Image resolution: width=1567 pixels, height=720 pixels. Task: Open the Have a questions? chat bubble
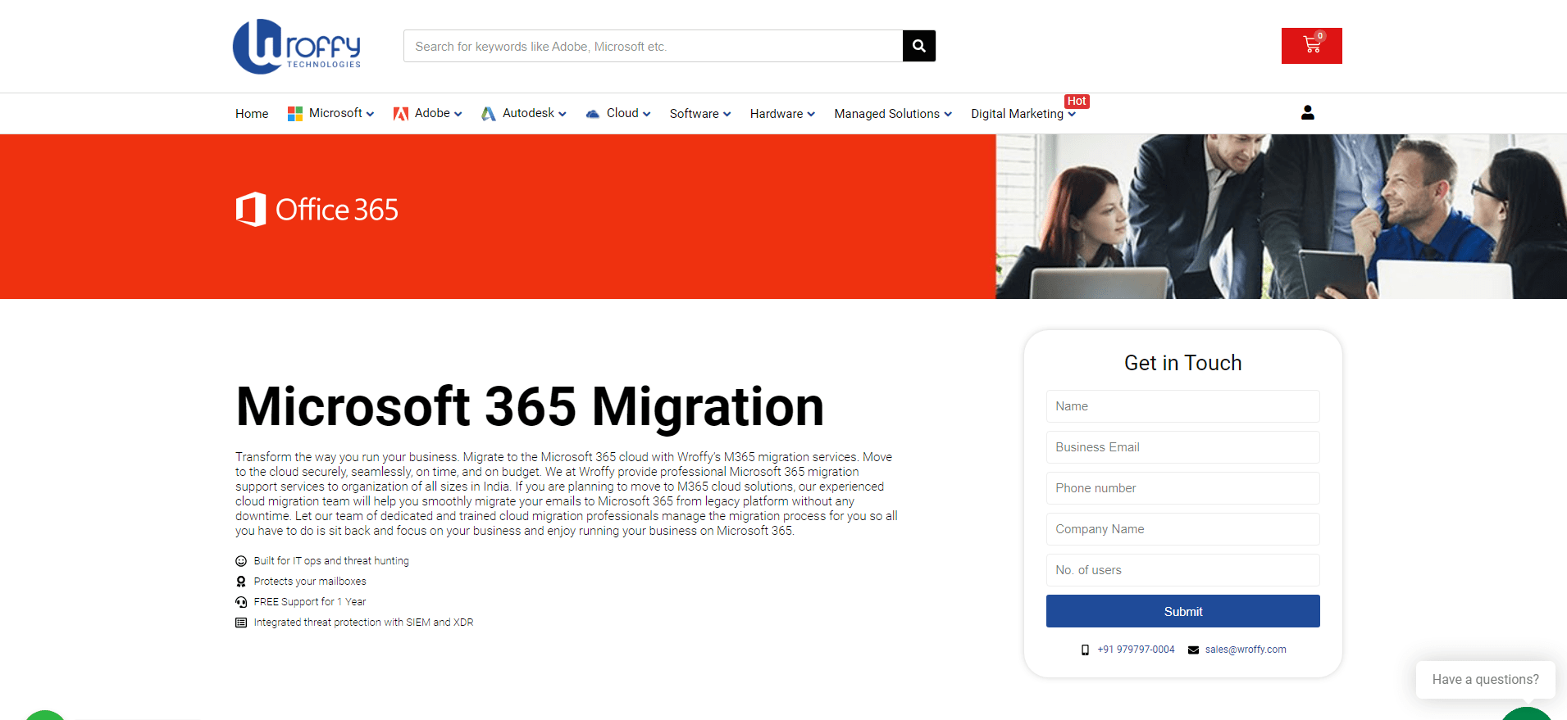[1485, 680]
